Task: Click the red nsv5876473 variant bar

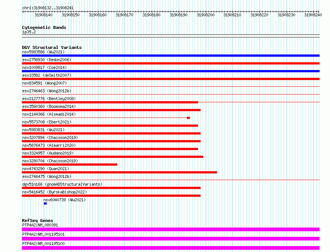Action: 110,149
